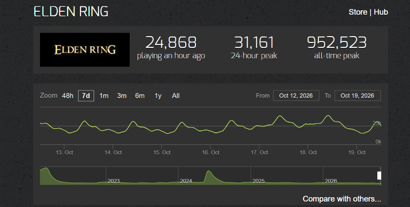Open the Hub link
This screenshot has height=207, width=410.
(381, 12)
